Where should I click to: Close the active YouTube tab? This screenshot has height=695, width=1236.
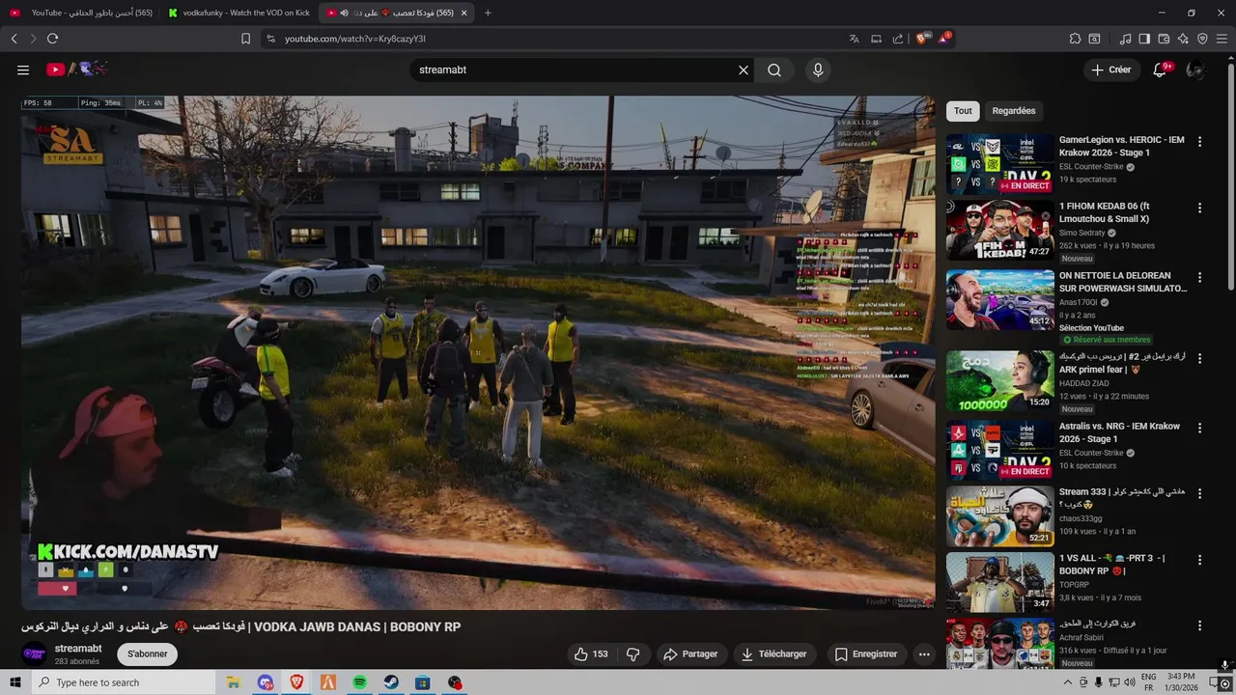coord(463,13)
